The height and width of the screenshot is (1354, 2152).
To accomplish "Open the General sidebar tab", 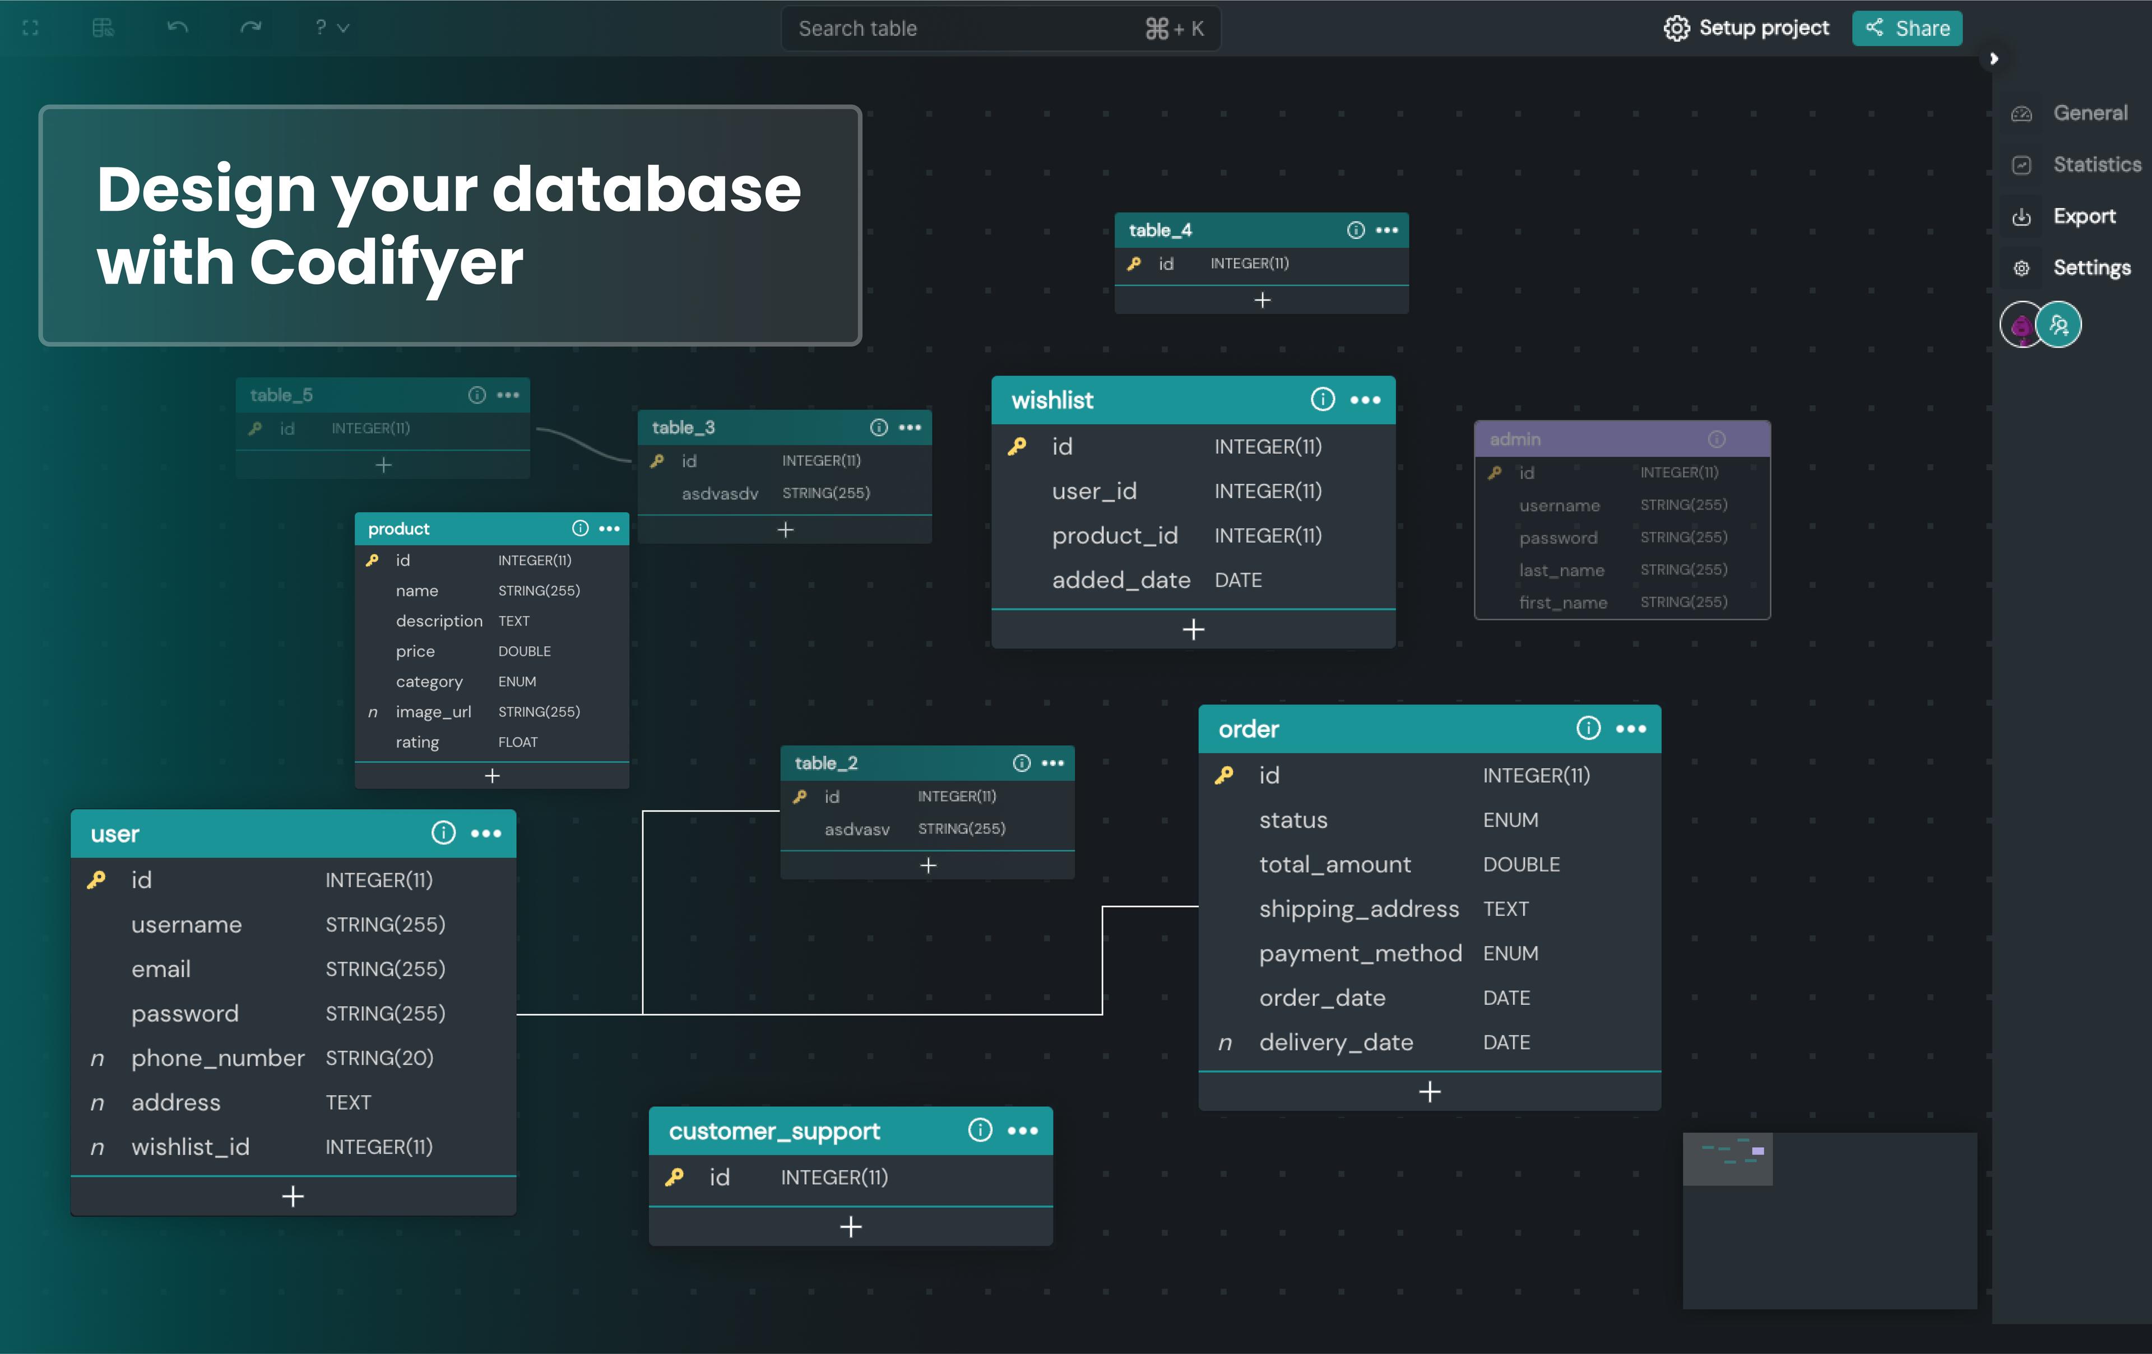I will (2069, 114).
